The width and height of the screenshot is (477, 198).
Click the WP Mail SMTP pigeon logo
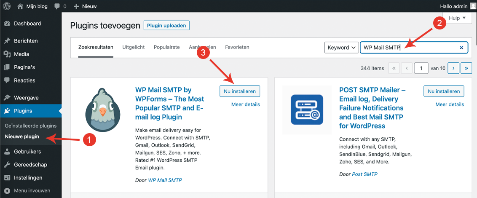click(x=102, y=109)
